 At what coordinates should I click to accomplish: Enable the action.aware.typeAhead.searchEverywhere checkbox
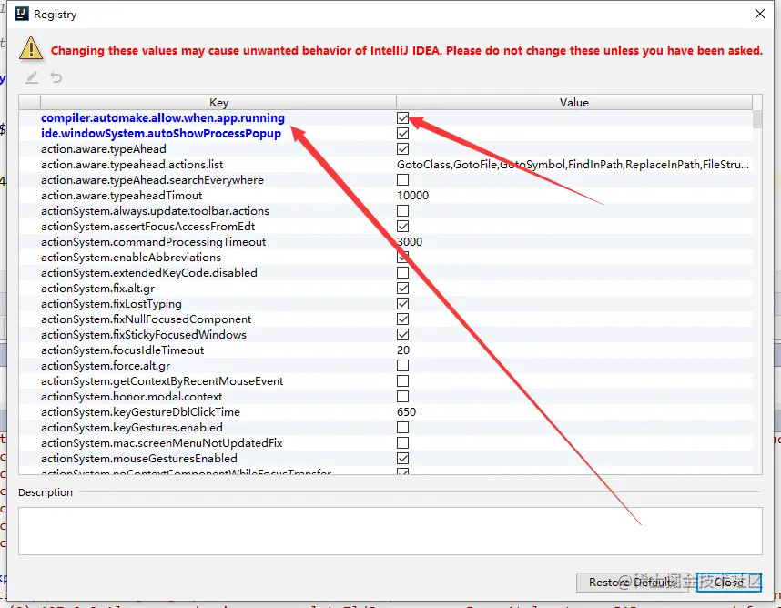tap(402, 180)
